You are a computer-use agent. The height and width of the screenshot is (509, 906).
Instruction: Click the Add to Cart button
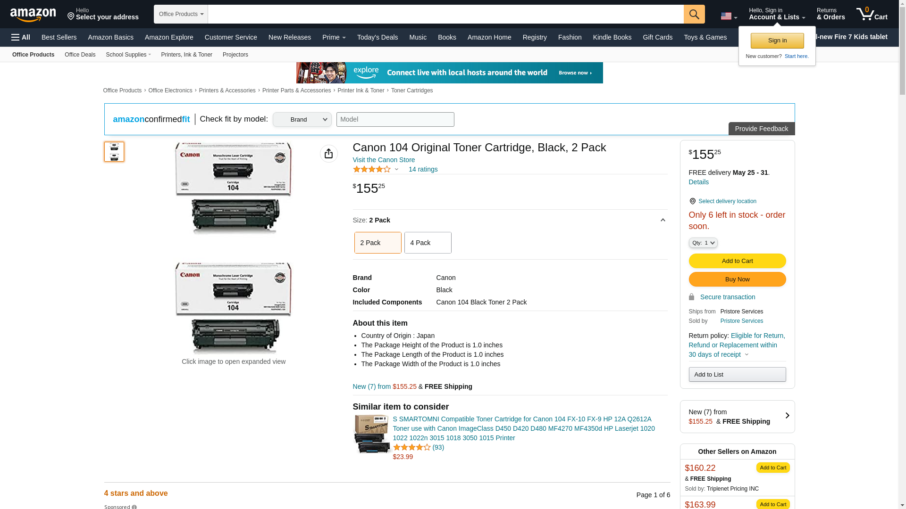click(737, 261)
